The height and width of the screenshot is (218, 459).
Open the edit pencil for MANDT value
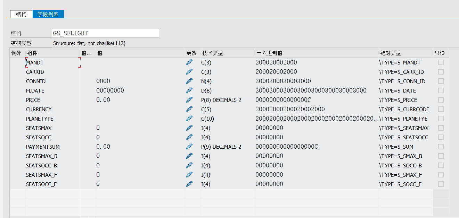(189, 62)
